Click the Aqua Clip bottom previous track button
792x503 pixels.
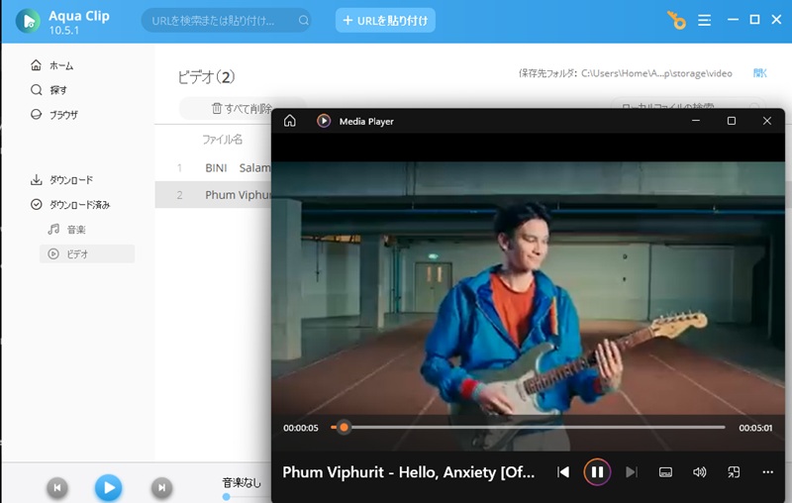[57, 487]
